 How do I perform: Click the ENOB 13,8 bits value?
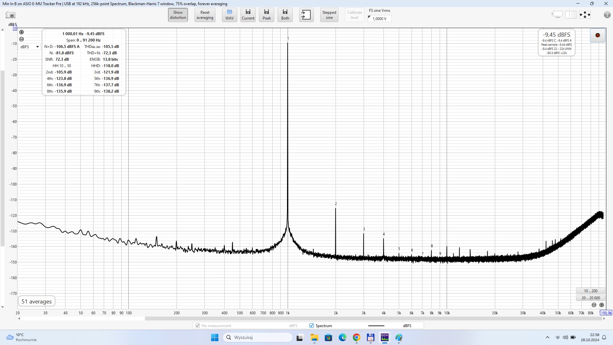point(110,59)
